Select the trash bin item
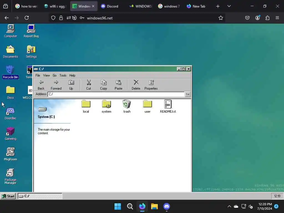The image size is (284, 213). [127, 106]
